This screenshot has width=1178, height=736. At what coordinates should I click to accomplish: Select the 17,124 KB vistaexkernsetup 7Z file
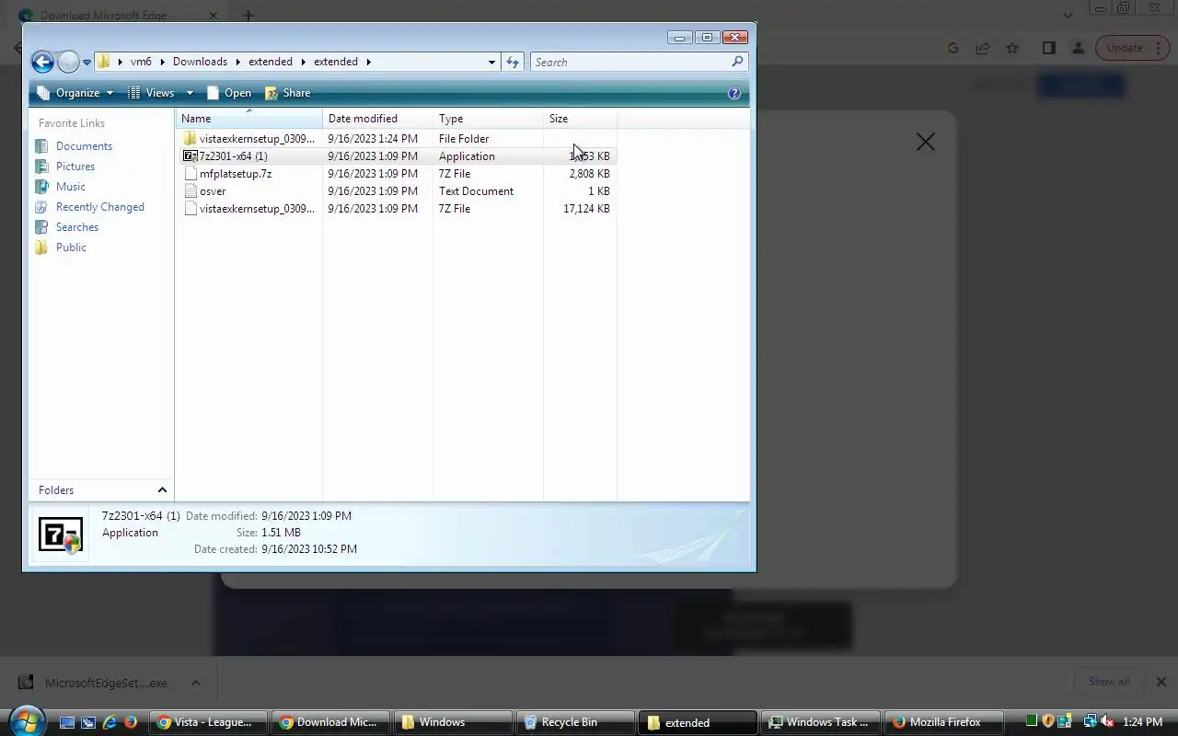(x=396, y=209)
